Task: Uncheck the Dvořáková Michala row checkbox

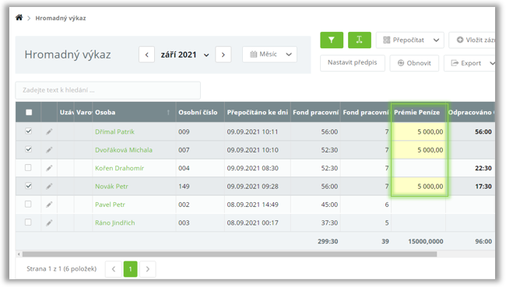Action: pos(28,149)
